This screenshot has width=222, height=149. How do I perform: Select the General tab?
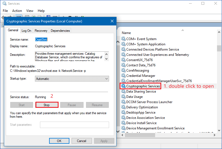pyautogui.click(x=13, y=30)
